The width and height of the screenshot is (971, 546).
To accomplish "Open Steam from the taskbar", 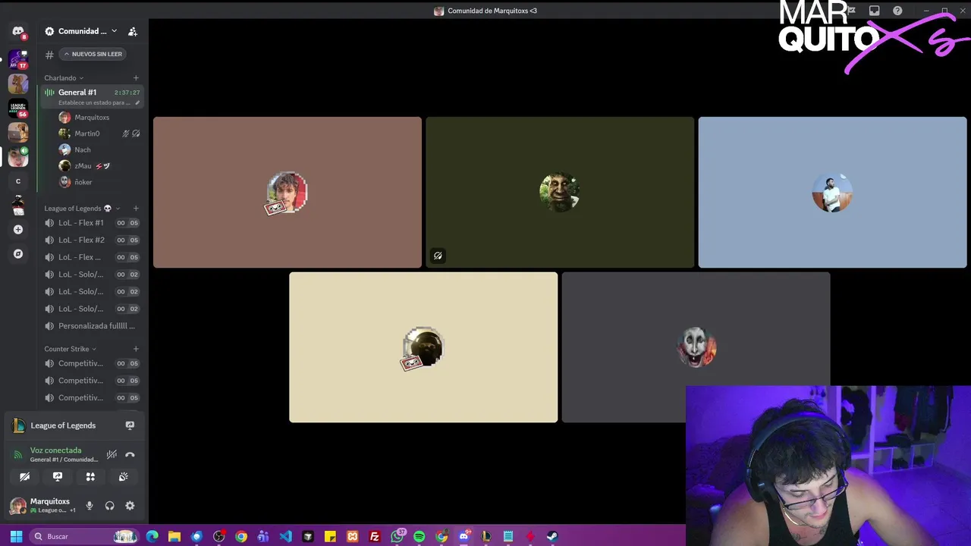I will [x=552, y=536].
